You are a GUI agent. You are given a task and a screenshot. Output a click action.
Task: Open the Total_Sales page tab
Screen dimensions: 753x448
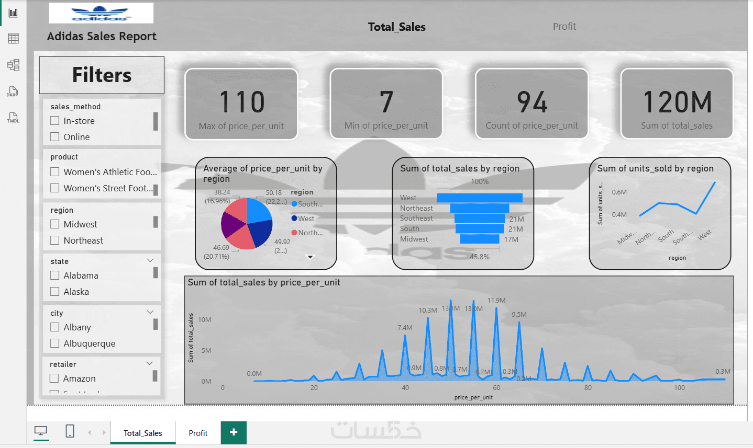click(x=143, y=433)
